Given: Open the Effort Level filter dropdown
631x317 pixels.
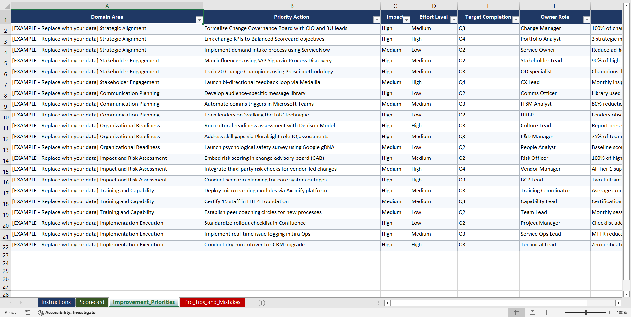Looking at the screenshot, I should coord(454,20).
